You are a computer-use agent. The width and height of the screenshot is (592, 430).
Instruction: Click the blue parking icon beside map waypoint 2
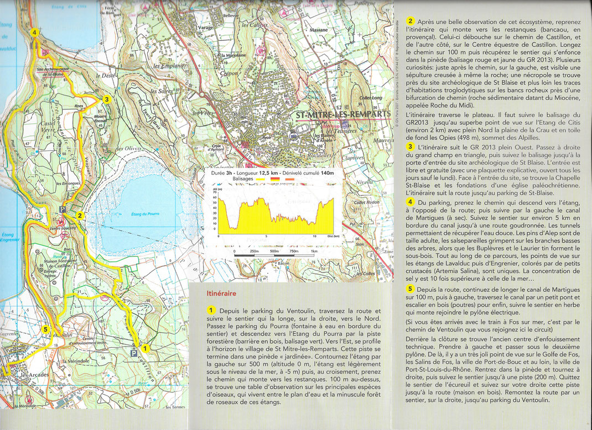[x=63, y=209]
